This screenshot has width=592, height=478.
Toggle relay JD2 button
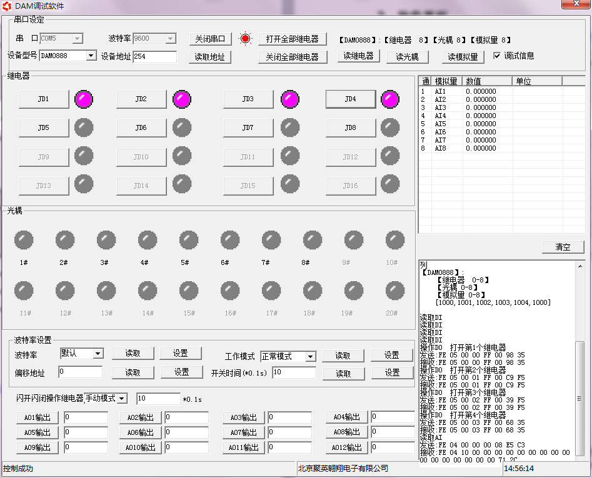141,99
